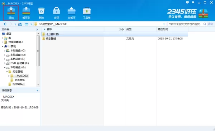215x131 pixels.
Task: Expand 本地磁盘 (C:) node
Action: tap(5, 50)
